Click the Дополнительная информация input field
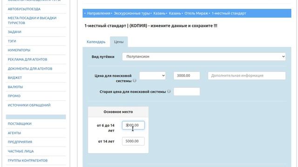Image resolution: width=298 pixels, height=167 pixels. click(247, 76)
